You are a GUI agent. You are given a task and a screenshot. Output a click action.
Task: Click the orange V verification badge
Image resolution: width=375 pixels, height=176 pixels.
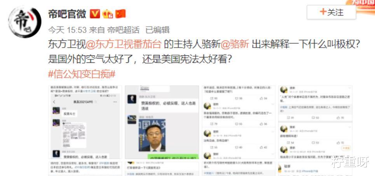click(95, 14)
